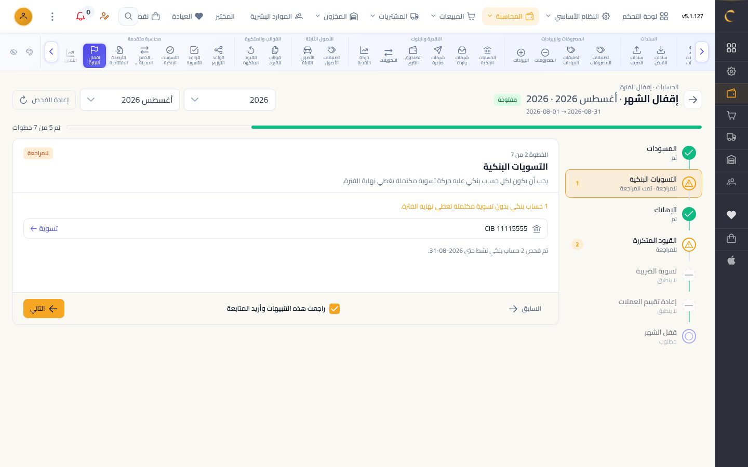The width and height of the screenshot is (748, 467).
Task: Click the green closing progress bar
Action: (x=476, y=127)
